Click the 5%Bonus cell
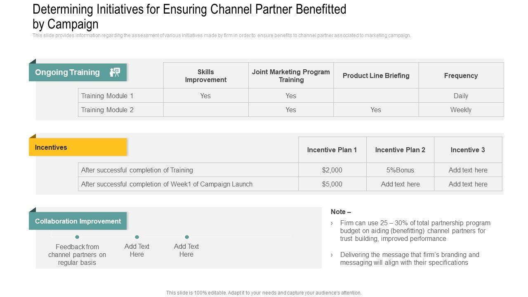528x297 pixels. point(400,170)
